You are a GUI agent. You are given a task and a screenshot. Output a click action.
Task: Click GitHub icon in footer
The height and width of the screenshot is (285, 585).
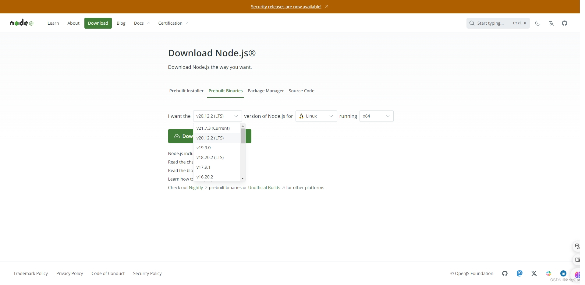(x=505, y=273)
